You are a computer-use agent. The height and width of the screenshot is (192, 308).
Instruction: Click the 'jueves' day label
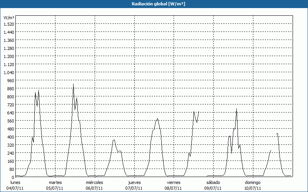134,182
